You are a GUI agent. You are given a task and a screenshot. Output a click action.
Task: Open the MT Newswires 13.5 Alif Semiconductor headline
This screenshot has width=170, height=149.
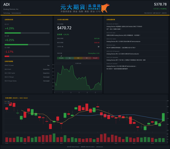[123, 54]
